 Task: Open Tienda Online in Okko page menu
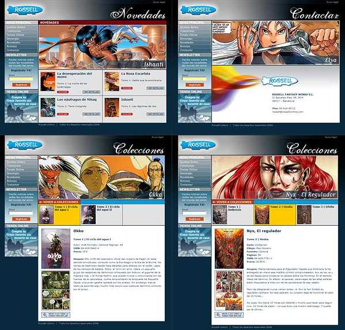[16, 169]
